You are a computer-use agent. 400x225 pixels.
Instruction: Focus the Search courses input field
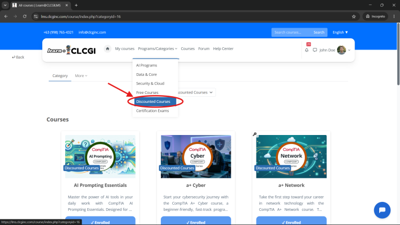(291, 33)
